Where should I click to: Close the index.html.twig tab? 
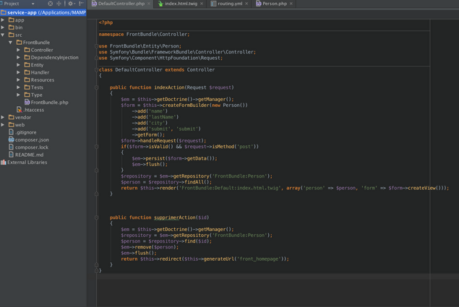(202, 4)
